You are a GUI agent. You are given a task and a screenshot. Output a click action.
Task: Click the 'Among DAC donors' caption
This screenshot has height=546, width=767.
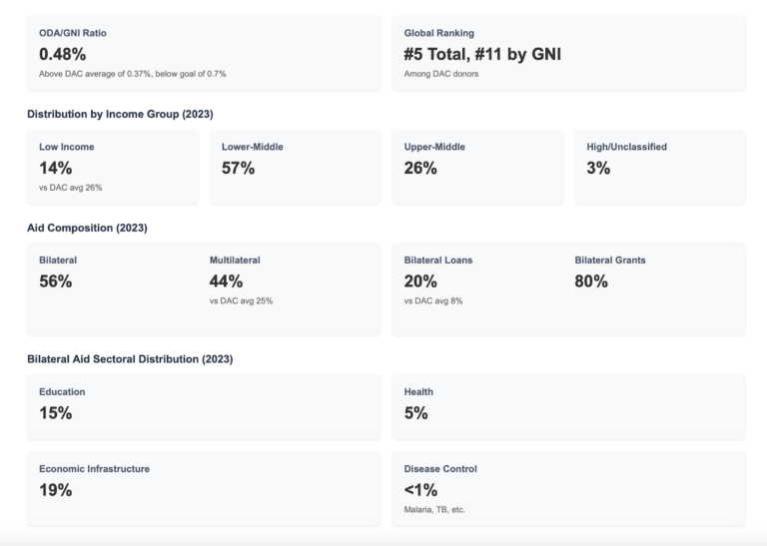tap(441, 74)
